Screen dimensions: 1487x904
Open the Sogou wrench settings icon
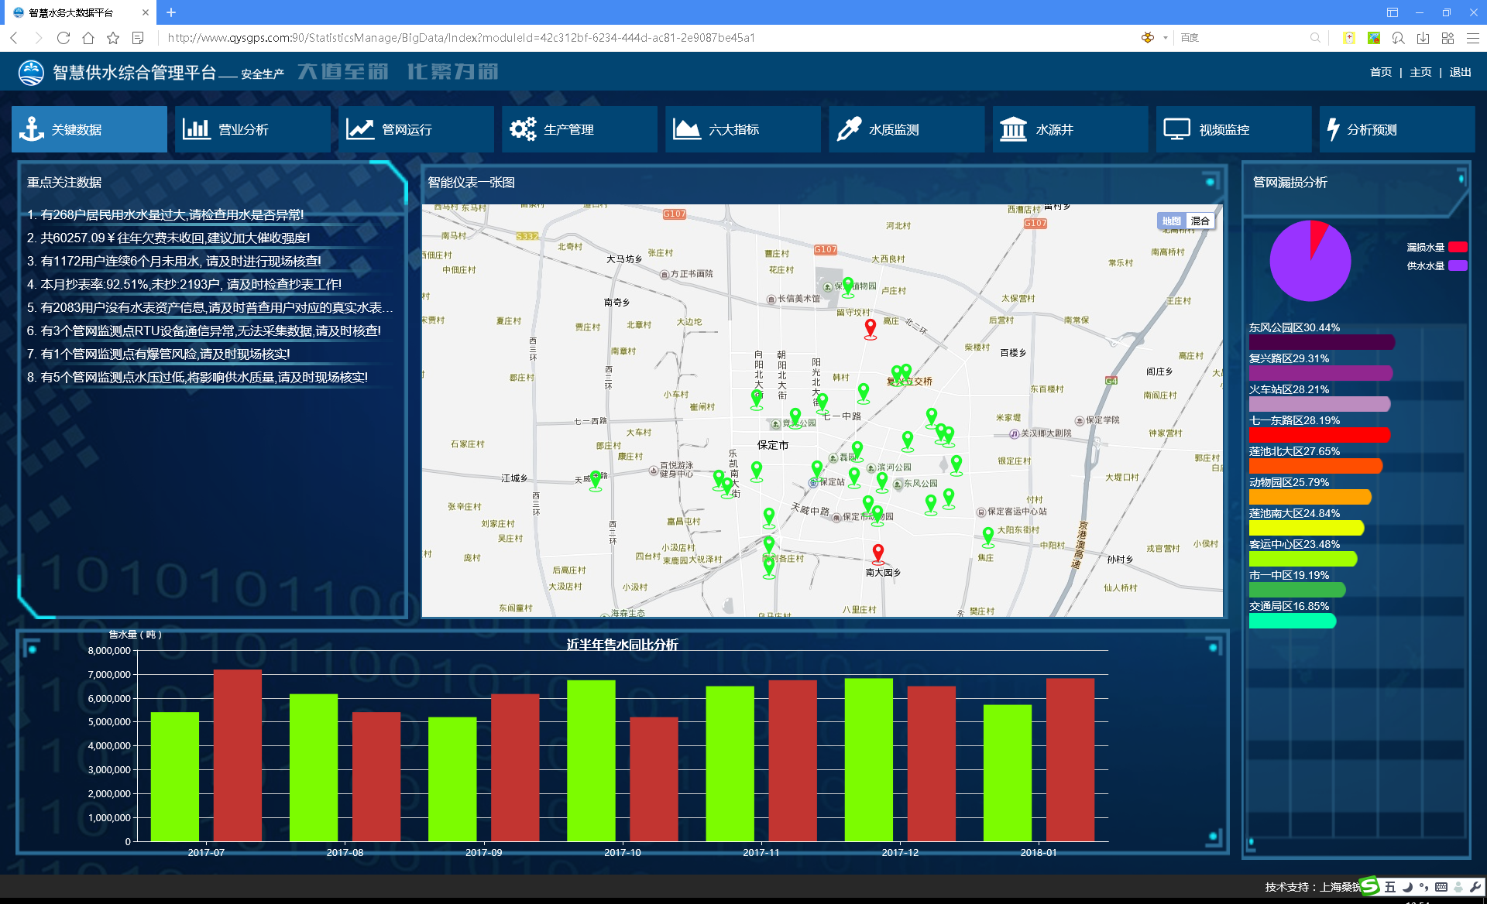(1475, 887)
